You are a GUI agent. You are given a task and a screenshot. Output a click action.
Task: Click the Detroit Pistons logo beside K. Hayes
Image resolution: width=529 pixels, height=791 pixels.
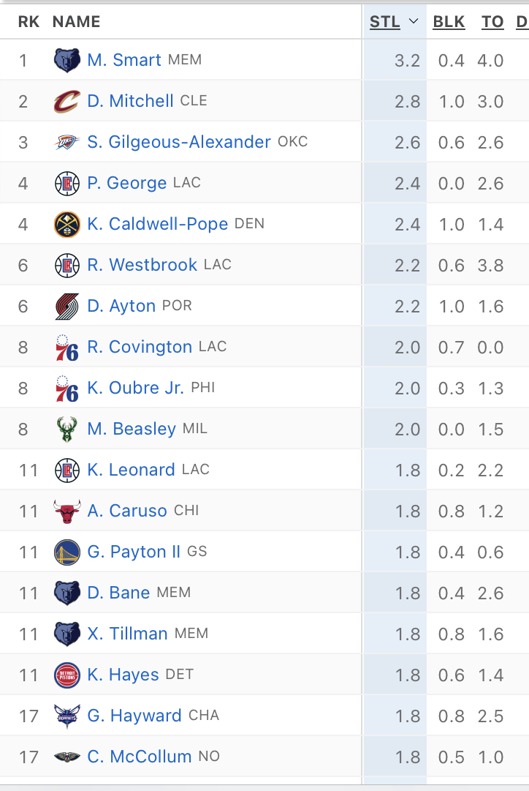67,675
